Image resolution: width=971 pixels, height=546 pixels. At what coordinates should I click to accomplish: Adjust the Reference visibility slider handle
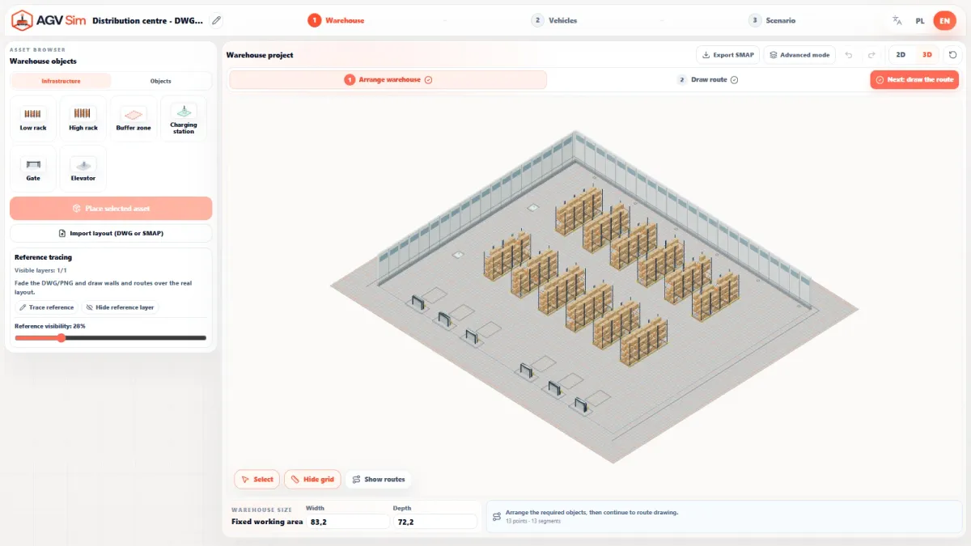click(61, 338)
